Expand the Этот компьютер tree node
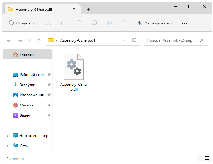 click(8, 136)
